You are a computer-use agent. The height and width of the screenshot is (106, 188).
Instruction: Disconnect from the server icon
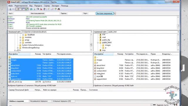point(41,9)
